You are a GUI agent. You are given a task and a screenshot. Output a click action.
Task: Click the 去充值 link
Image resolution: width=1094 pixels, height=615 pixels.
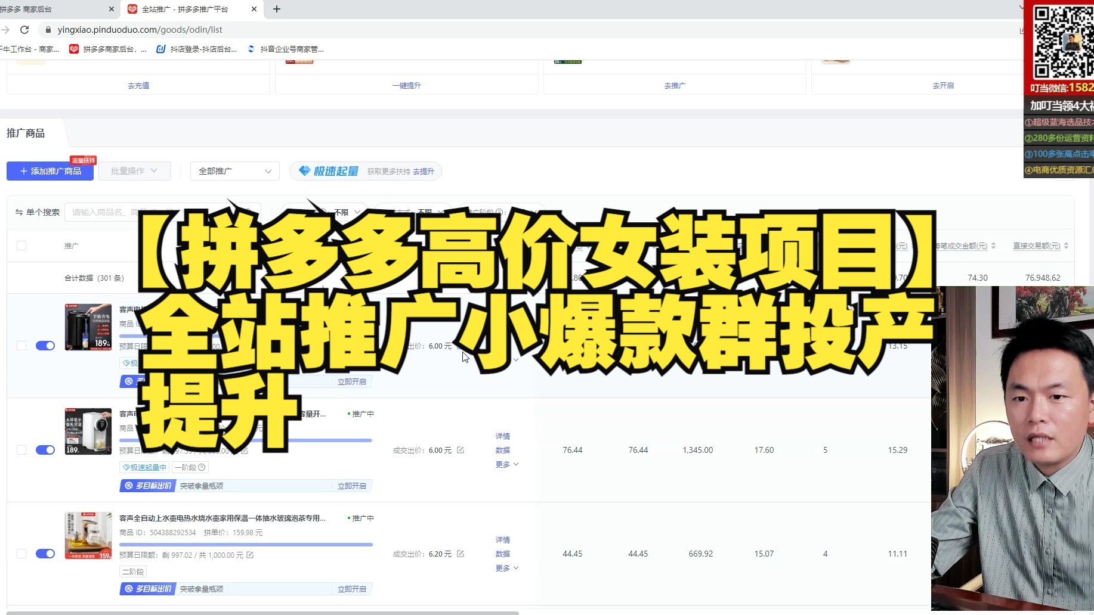(138, 85)
